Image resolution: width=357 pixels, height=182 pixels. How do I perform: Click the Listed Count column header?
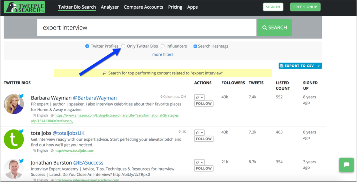point(283,85)
